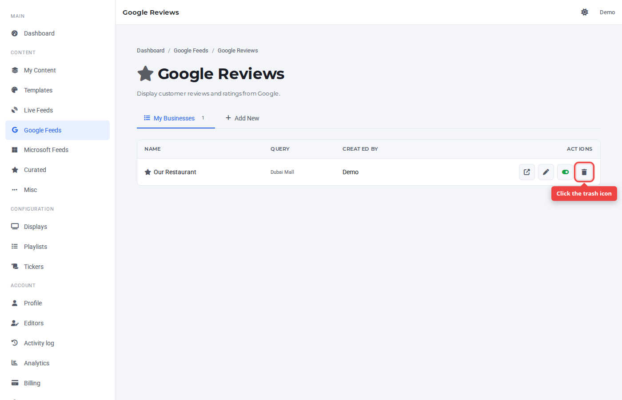Select Templates in sidebar
Image resolution: width=622 pixels, height=400 pixels.
pos(57,90)
